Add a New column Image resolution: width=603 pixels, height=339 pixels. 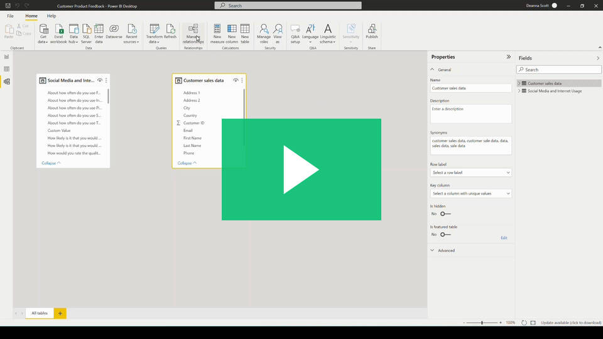pos(232,34)
